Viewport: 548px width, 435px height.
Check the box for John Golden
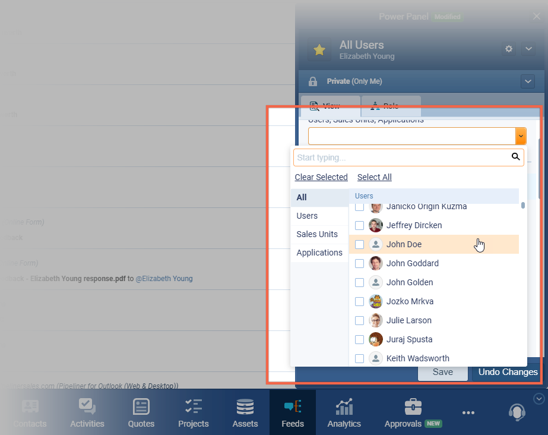[x=360, y=282]
